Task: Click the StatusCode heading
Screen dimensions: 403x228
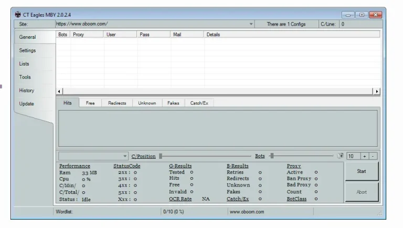Action: click(x=127, y=166)
